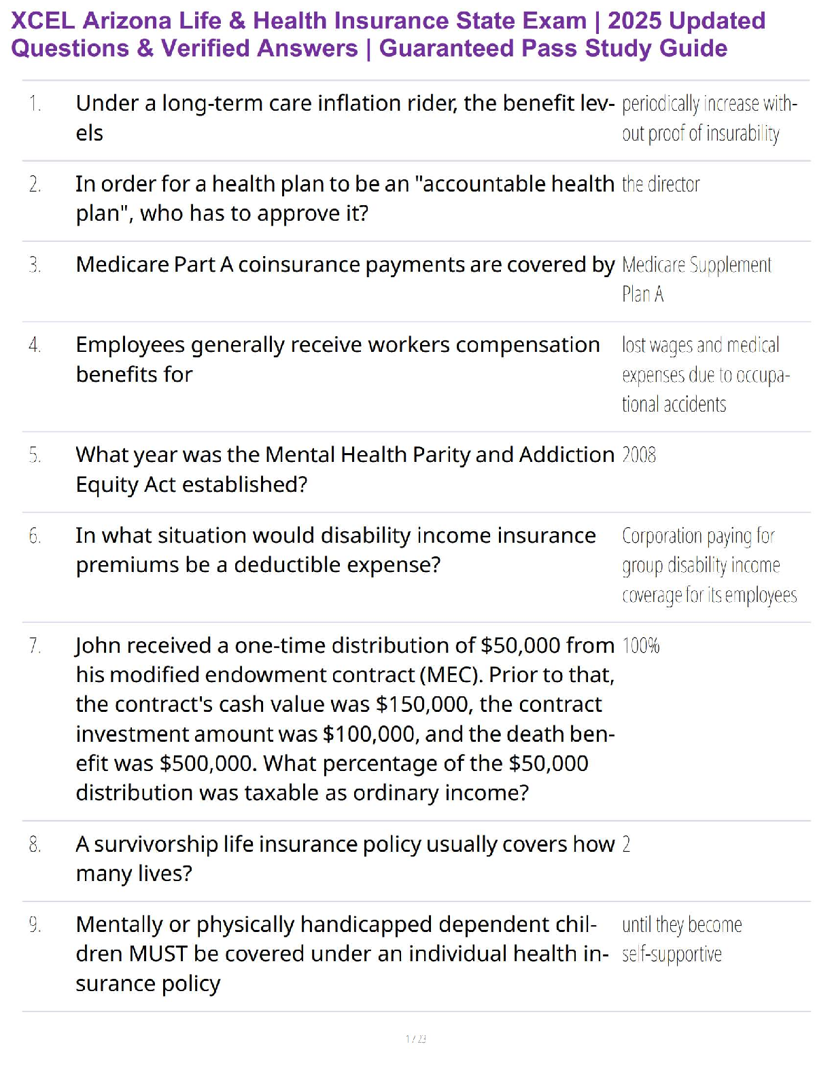Click the answer '2008'

(x=639, y=454)
